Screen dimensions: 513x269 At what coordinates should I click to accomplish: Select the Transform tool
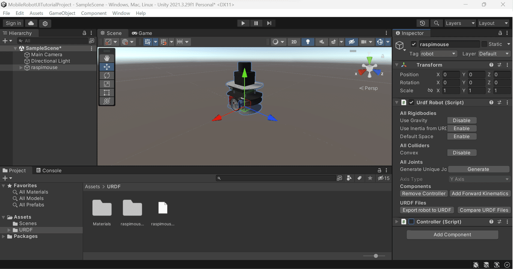click(107, 101)
